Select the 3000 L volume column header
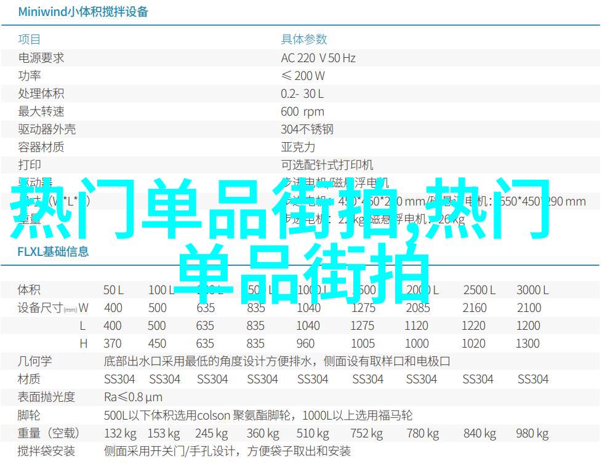The width and height of the screenshot is (602, 467). [x=532, y=290]
